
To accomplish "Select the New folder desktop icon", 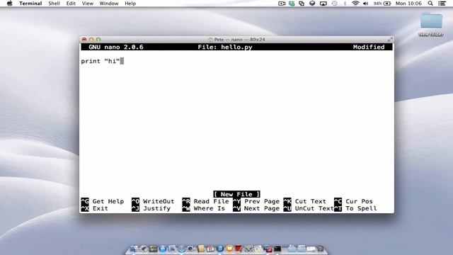I will pos(431,24).
